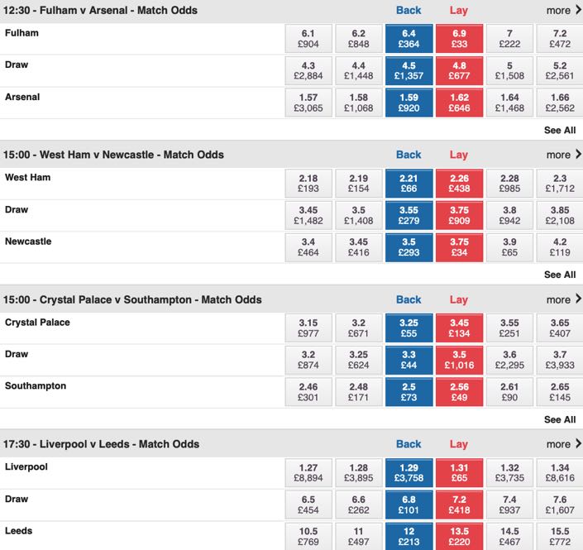Select Liverpool lay price 1.34
This screenshot has width=583, height=550.
point(560,472)
